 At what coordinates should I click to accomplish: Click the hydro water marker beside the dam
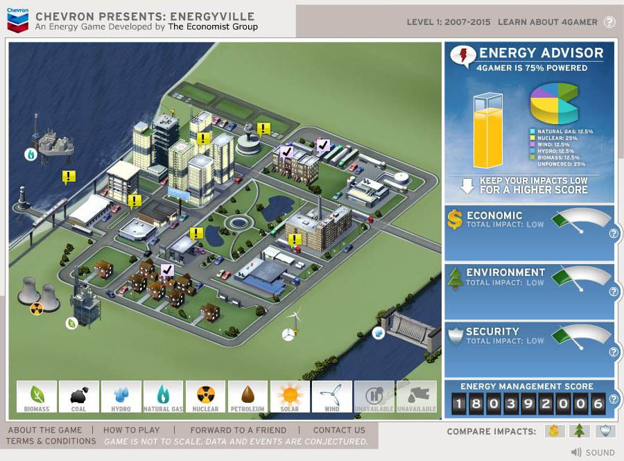point(379,333)
